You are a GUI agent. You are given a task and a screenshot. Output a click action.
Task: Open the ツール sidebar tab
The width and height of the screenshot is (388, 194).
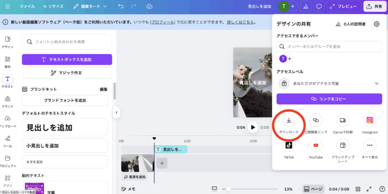(x=7, y=141)
